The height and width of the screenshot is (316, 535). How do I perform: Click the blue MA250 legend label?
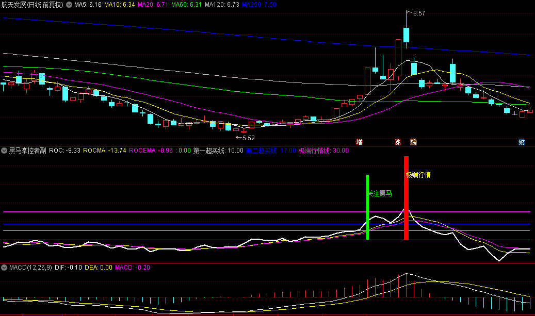tap(260, 5)
